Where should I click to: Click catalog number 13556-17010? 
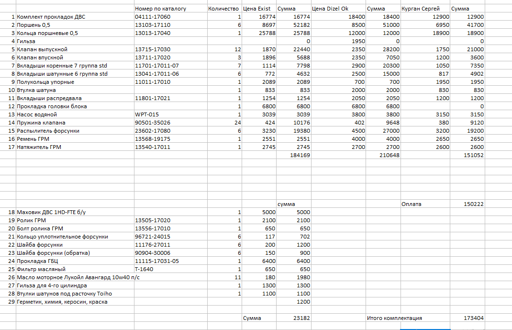point(171,228)
